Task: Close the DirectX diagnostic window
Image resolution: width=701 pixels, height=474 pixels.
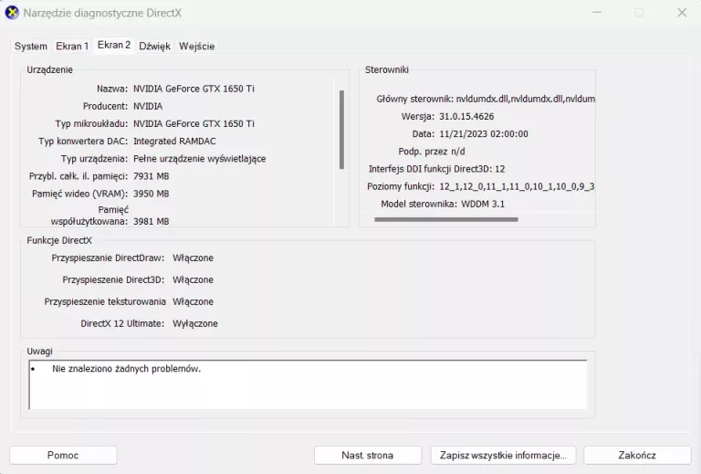Action: (x=682, y=13)
